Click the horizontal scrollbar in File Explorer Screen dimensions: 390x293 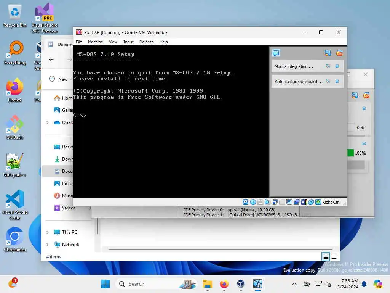point(221,249)
